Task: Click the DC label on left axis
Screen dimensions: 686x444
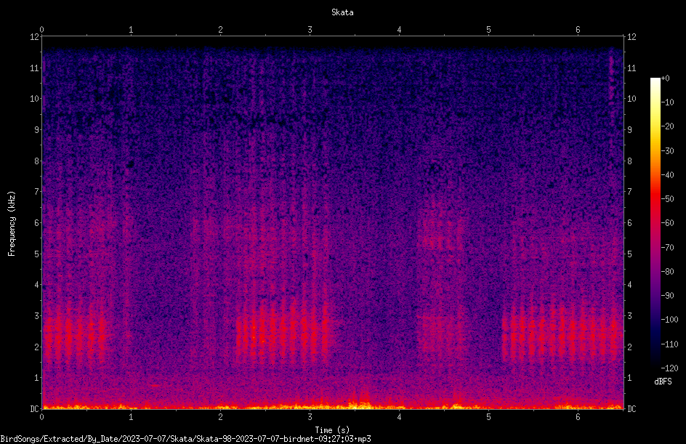Action: [x=34, y=408]
